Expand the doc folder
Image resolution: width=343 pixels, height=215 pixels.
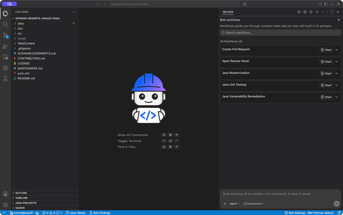click(x=45, y=29)
